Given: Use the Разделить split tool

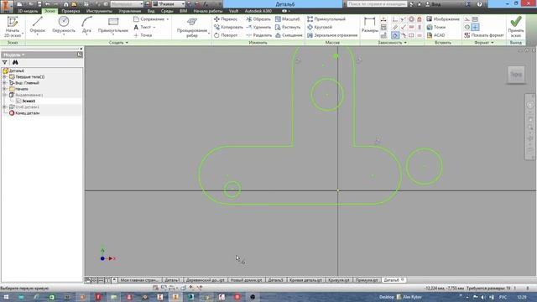Looking at the screenshot, I should tap(259, 35).
